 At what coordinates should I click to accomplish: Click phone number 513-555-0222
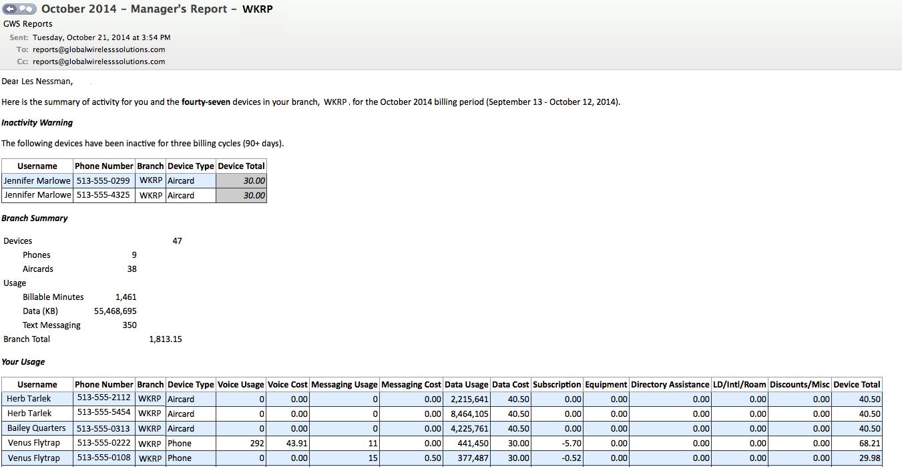tap(103, 443)
